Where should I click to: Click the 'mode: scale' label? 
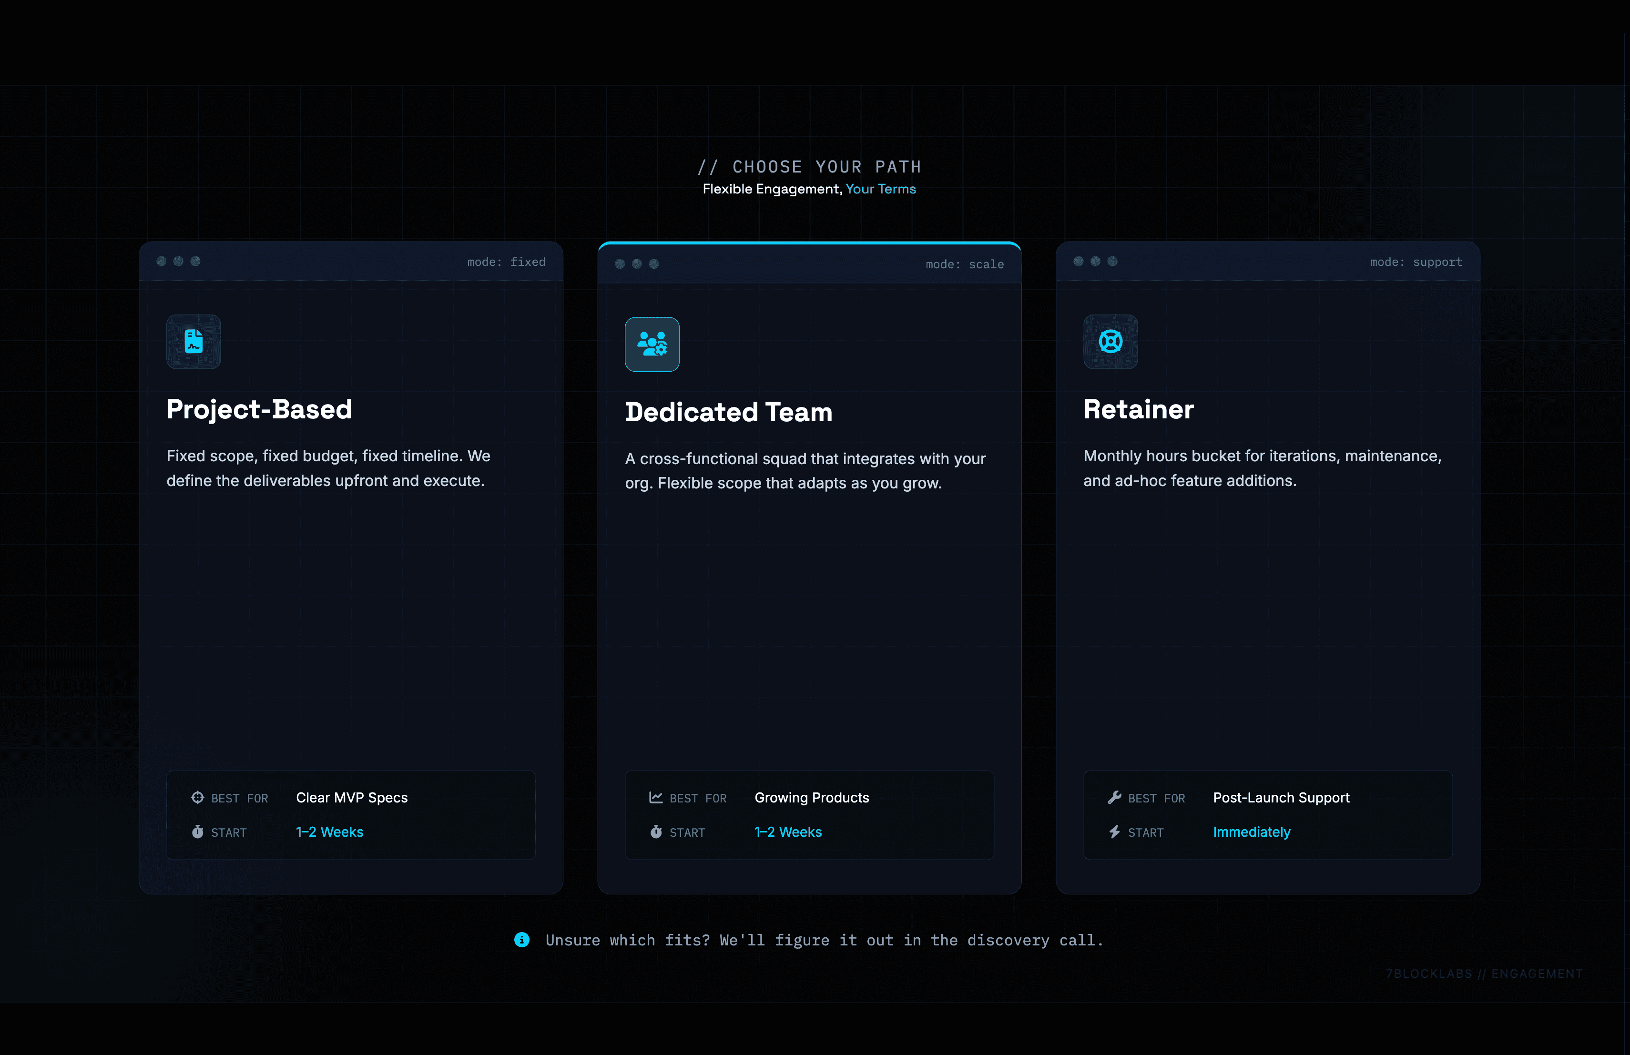[964, 264]
